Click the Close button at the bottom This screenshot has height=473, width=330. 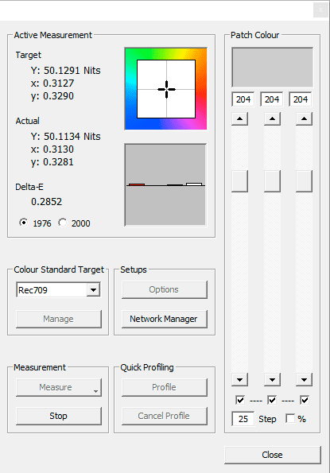pyautogui.click(x=273, y=455)
